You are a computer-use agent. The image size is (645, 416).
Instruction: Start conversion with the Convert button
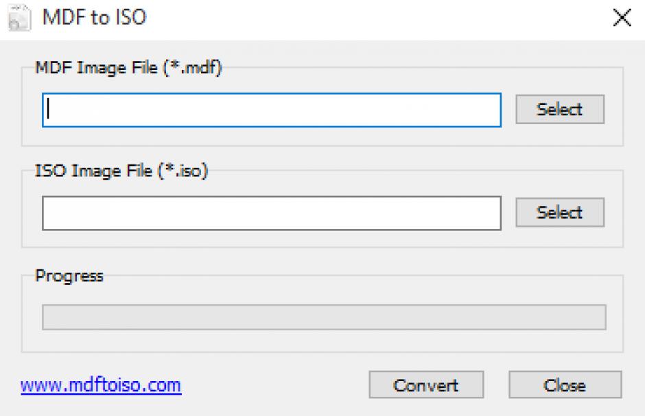425,385
